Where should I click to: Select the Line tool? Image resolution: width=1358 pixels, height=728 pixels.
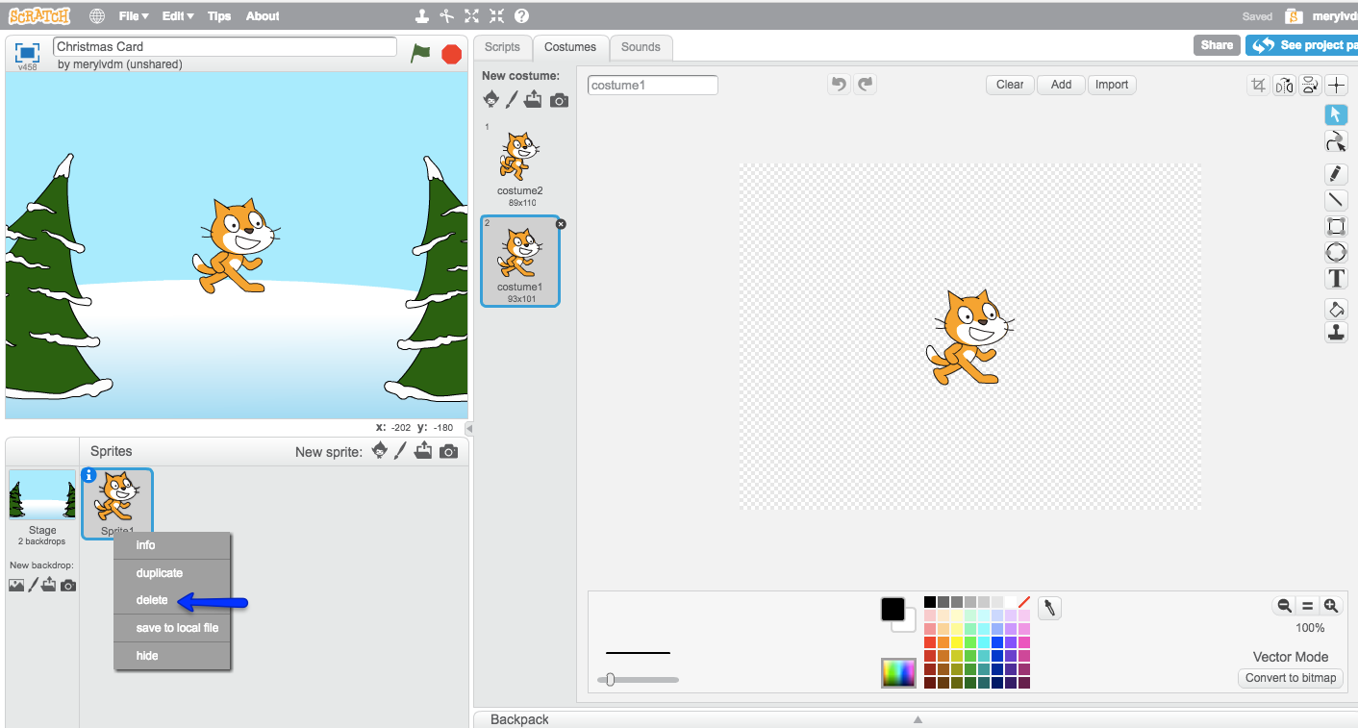(x=1336, y=200)
